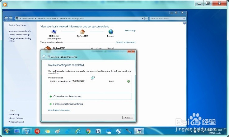Select the DHCP is not enabled problem row
The image size is (229, 137).
coord(90,82)
